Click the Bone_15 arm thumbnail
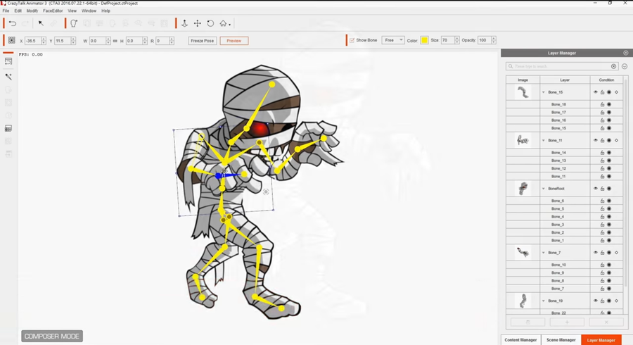Viewport: 633px width, 345px height. coord(523,92)
